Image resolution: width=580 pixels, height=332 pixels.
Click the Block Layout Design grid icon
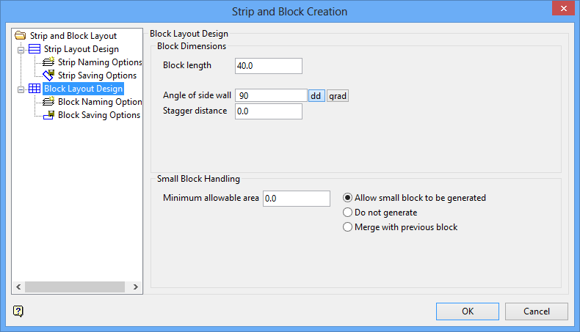pos(35,89)
